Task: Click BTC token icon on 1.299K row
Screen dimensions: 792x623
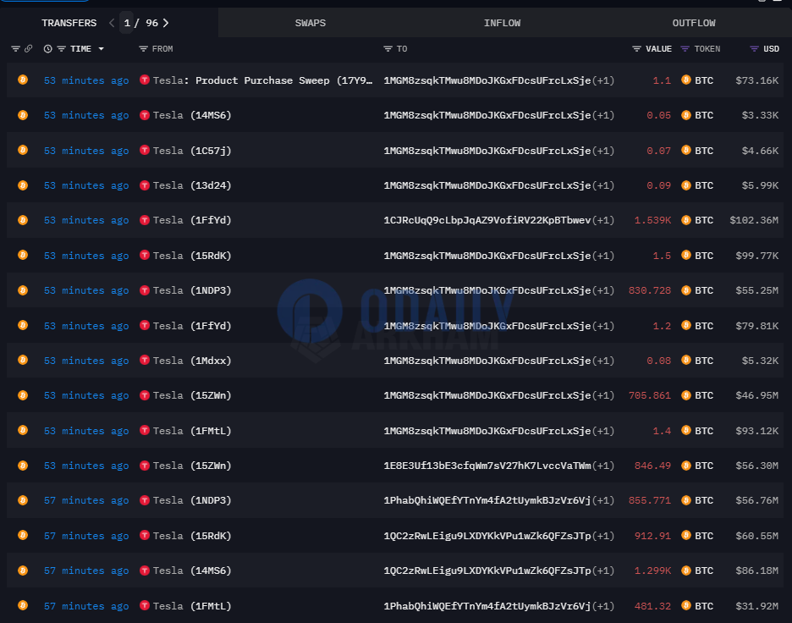Action: [x=686, y=571]
